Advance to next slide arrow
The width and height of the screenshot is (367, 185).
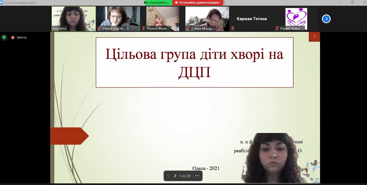[x=175, y=176]
